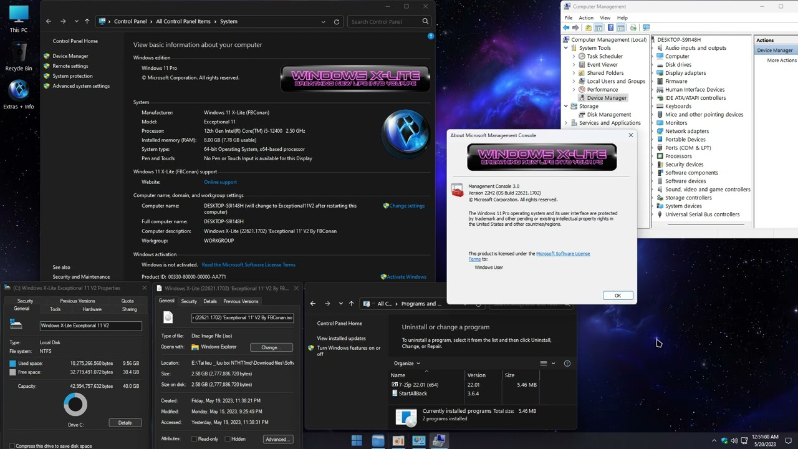Click the refresh icon in System address bar
Screen dimensions: 798x449
coord(337,21)
